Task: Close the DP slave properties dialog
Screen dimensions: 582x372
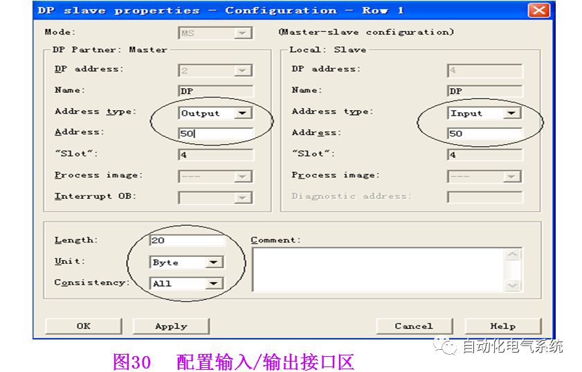Action: point(538,10)
